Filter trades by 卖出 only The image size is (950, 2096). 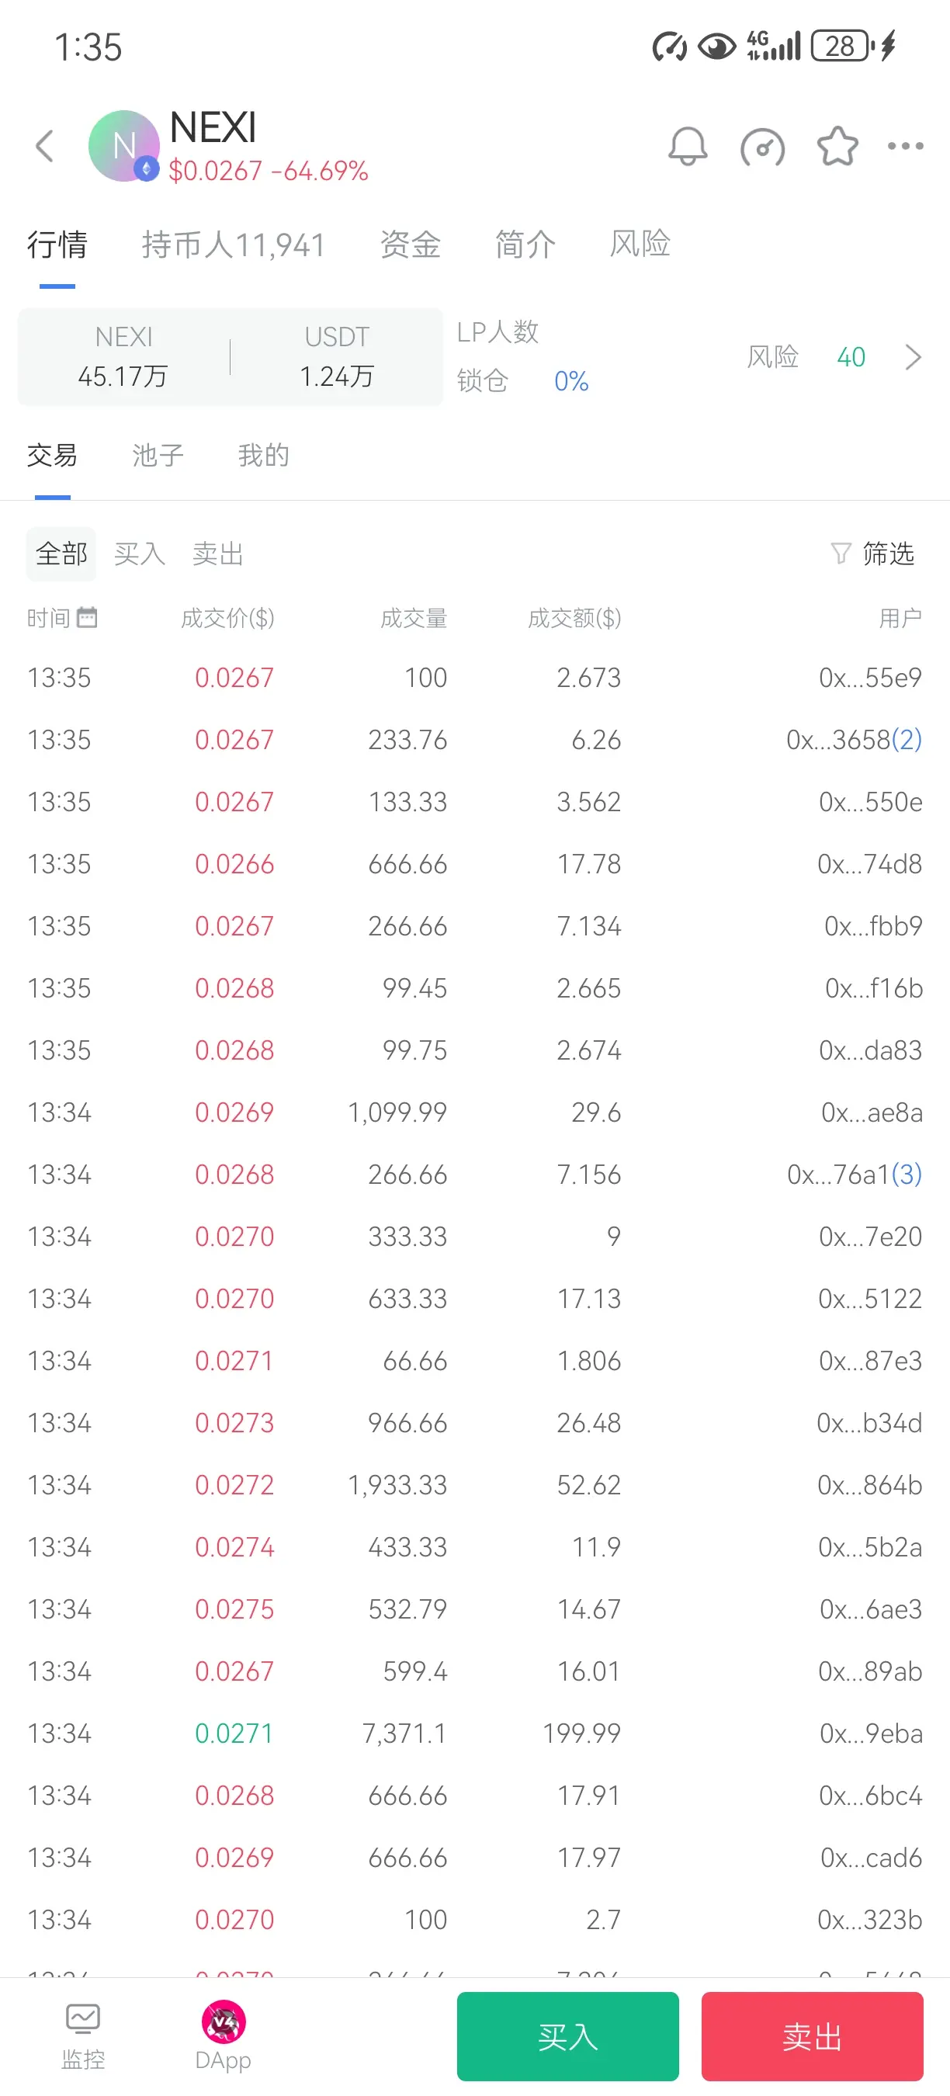(x=217, y=553)
